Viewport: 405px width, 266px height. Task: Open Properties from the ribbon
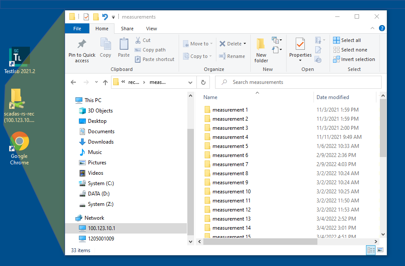[300, 45]
